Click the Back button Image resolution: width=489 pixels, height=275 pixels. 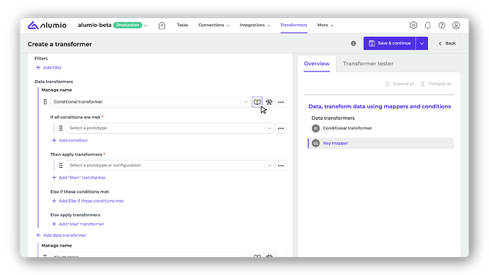(x=446, y=43)
